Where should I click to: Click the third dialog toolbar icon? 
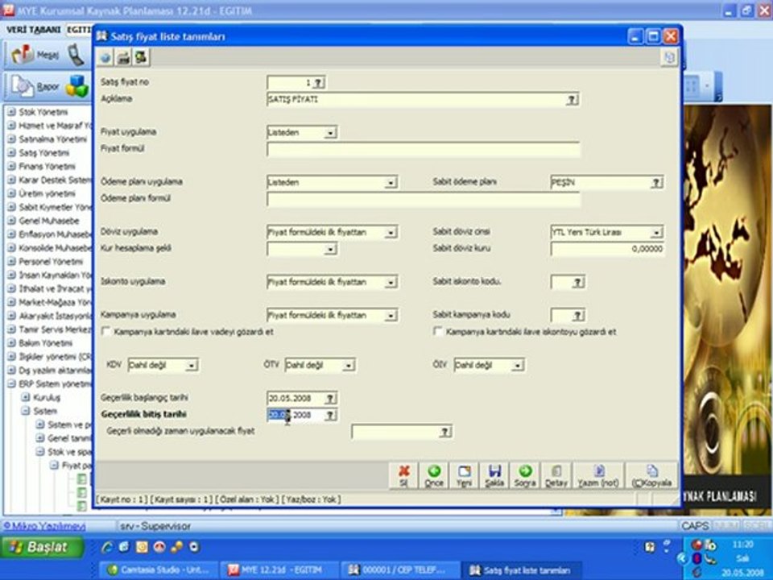[x=141, y=58]
